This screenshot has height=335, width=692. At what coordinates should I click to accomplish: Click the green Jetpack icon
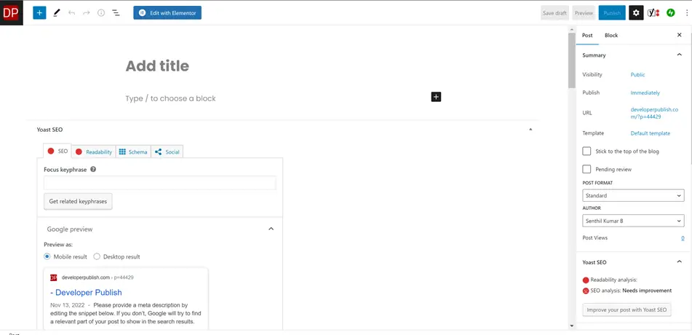coord(671,13)
